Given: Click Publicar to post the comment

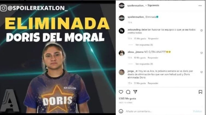Looking at the screenshot, I should [x=197, y=111].
